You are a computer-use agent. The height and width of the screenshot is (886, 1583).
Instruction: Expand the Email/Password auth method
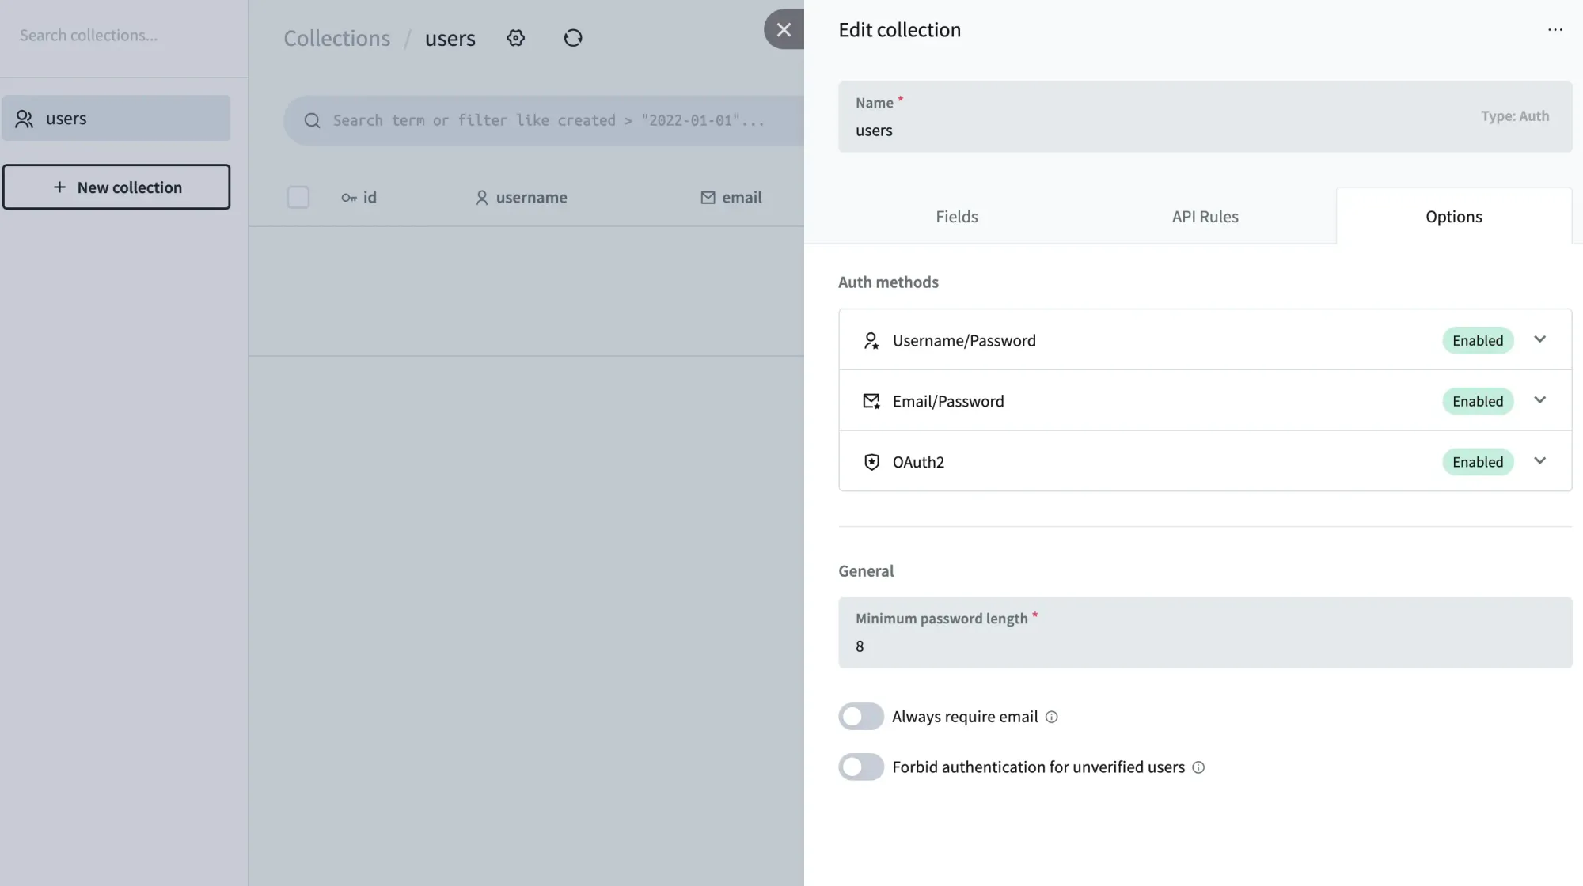click(1539, 400)
